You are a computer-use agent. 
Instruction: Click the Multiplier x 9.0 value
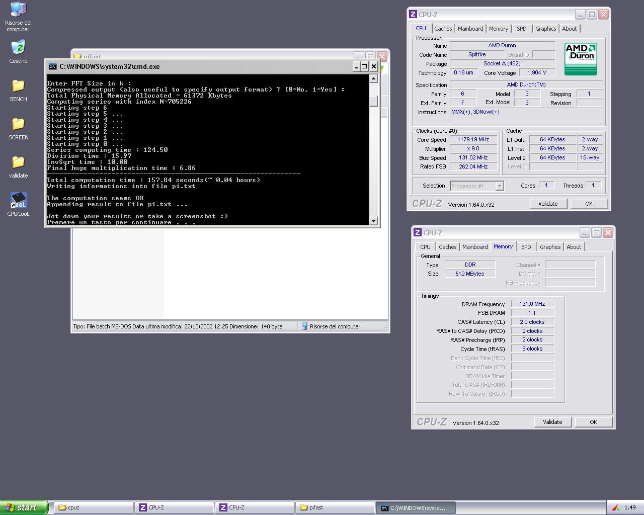473,149
